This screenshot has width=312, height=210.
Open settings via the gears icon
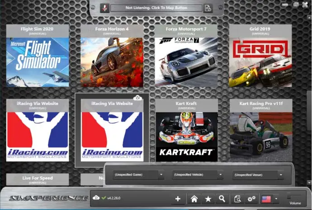[x=251, y=199]
